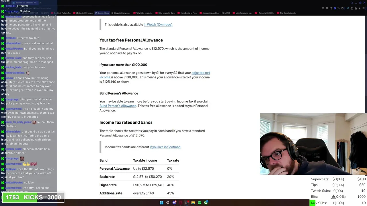Viewport: 367px width, 206px height.
Task: Click the 'Basic rate' table row label
Action: (x=107, y=177)
